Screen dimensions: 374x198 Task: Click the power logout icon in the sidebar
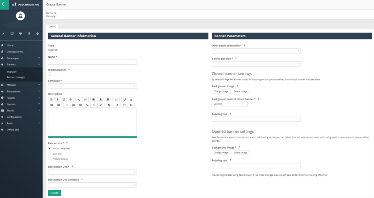(x=38, y=34)
